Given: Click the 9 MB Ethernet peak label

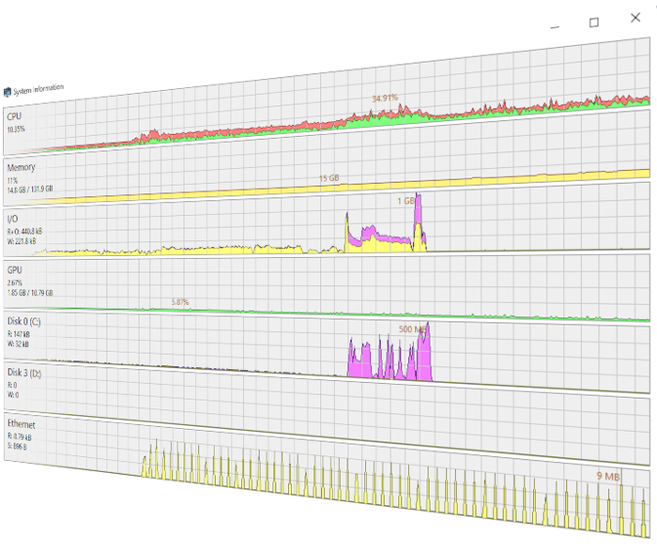Looking at the screenshot, I should (607, 477).
